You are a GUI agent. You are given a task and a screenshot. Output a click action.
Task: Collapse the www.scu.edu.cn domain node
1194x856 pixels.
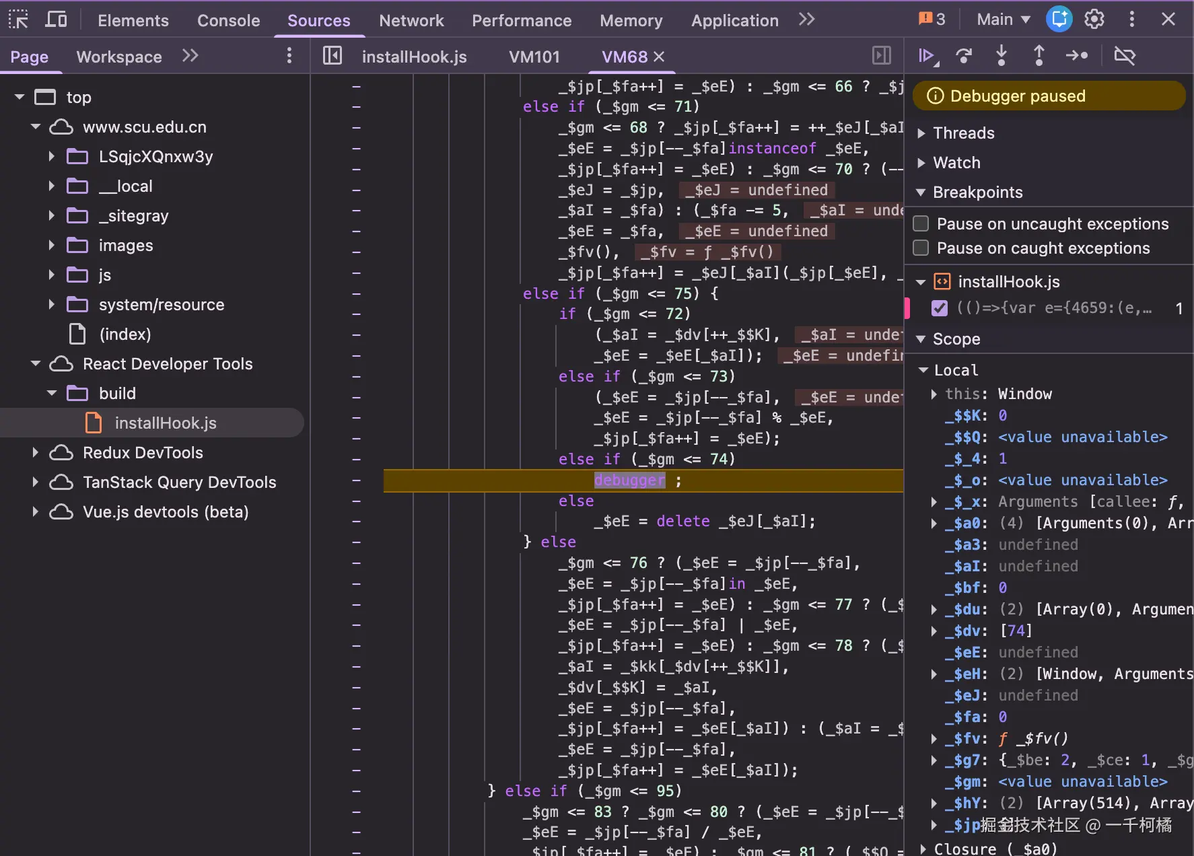(36, 127)
